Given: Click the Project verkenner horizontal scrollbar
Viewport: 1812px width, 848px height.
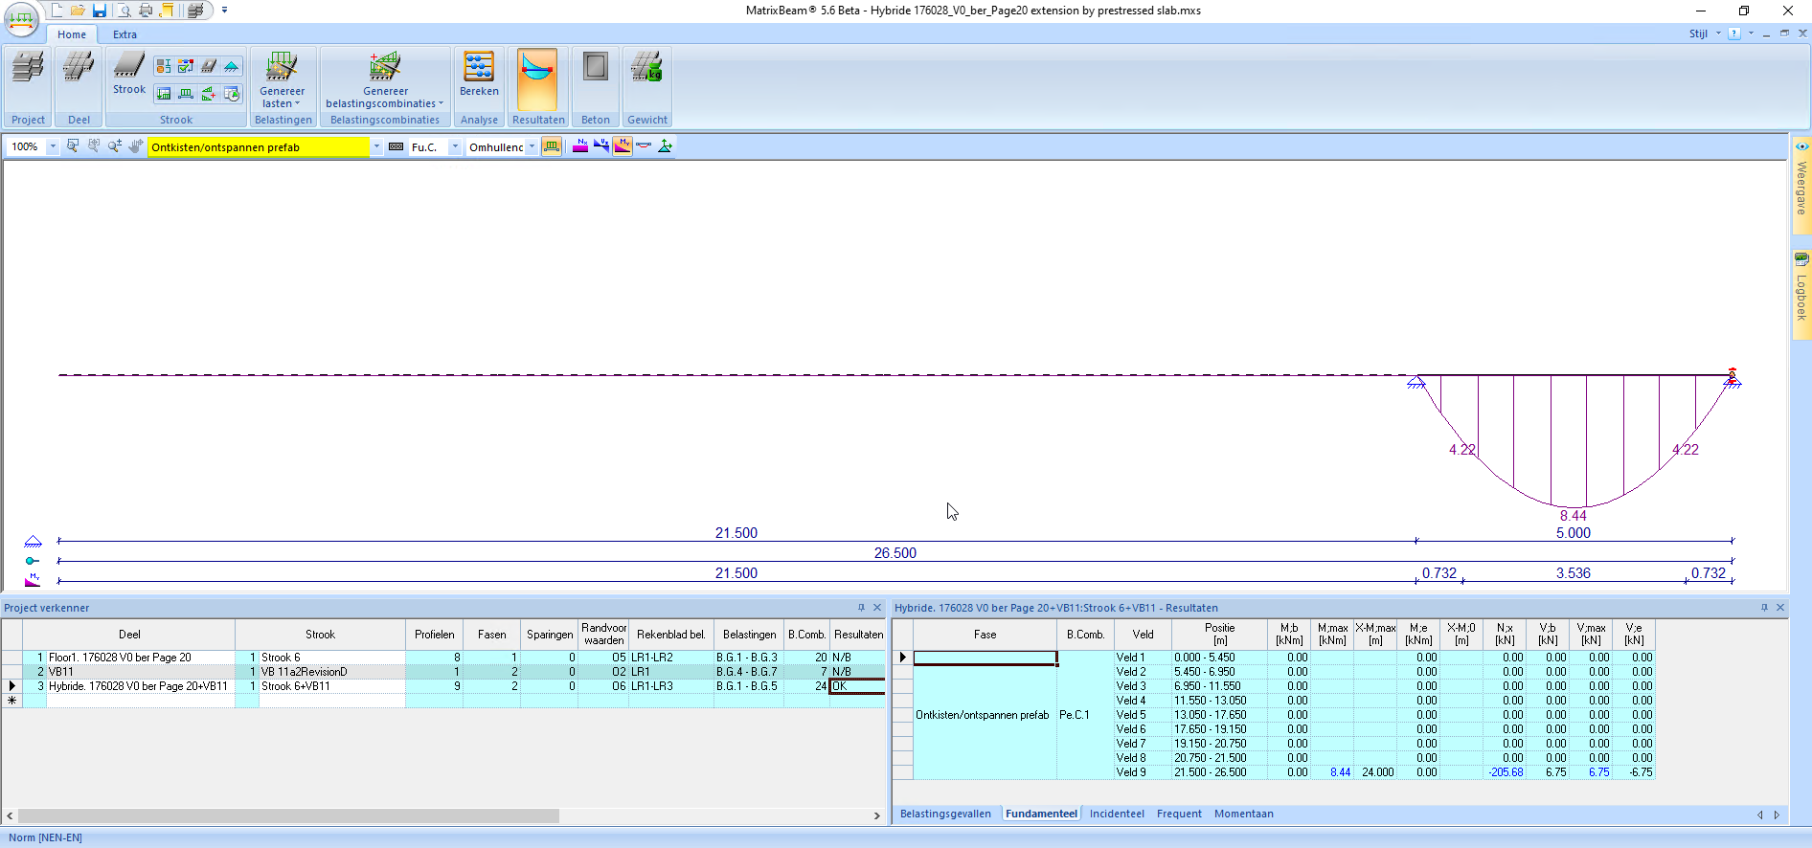Looking at the screenshot, I should tap(288, 815).
